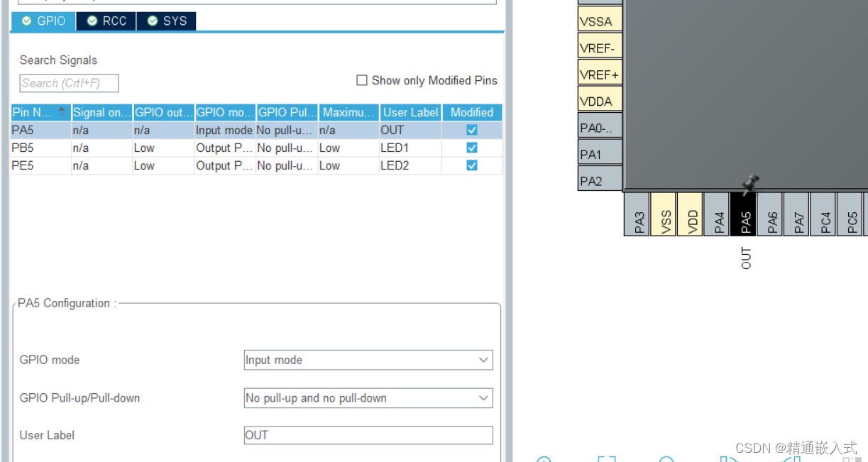The image size is (868, 462).
Task: Uncheck Modified checkbox for PA5 row
Action: coord(472,130)
